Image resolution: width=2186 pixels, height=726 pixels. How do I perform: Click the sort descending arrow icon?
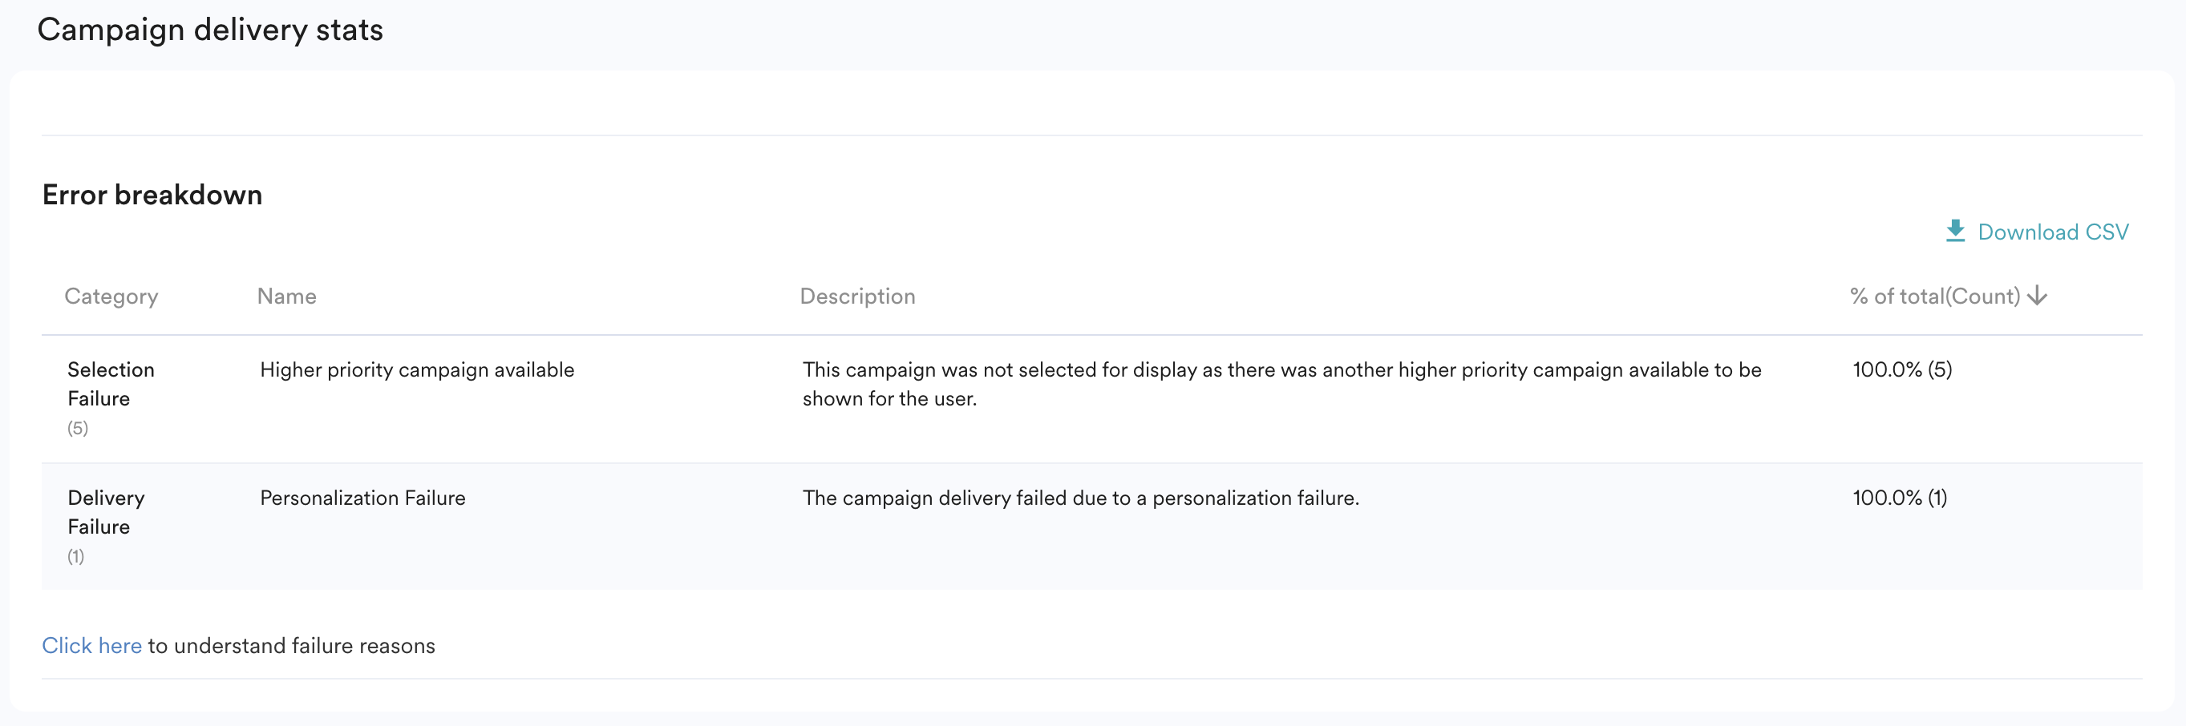(2038, 296)
